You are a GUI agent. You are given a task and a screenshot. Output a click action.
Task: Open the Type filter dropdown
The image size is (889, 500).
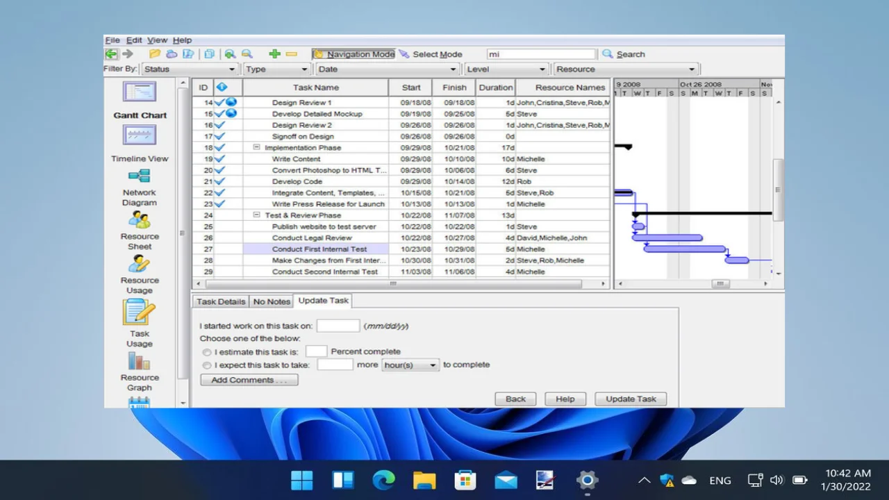276,69
